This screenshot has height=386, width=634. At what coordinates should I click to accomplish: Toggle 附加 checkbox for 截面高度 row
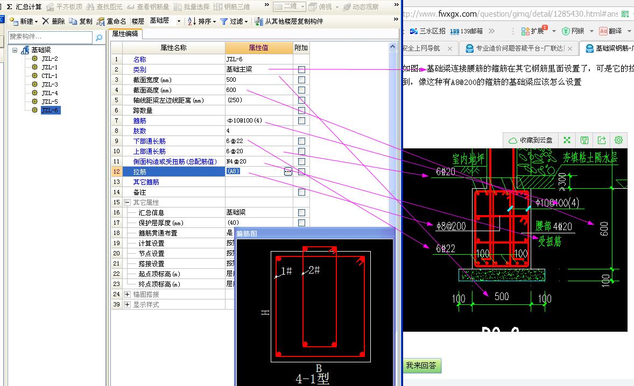[301, 90]
